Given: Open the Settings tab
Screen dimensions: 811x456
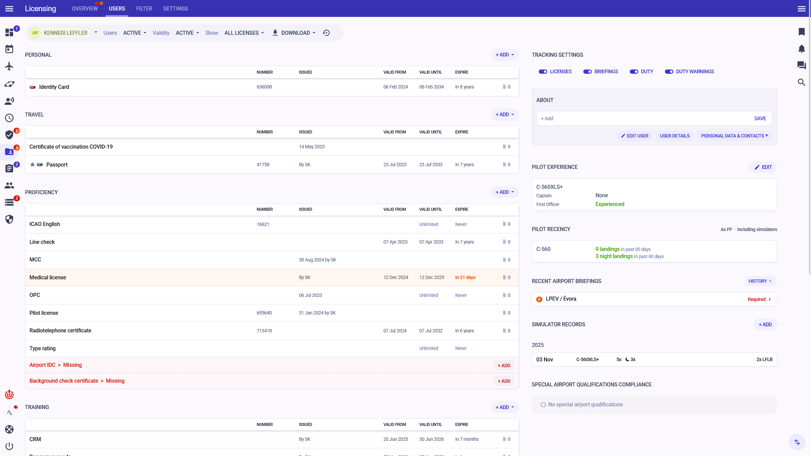Looking at the screenshot, I should [x=175, y=8].
